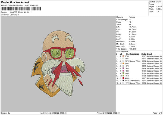Click the Height value 4.80 in
This screenshot has width=163, height=115.
tap(159, 7)
